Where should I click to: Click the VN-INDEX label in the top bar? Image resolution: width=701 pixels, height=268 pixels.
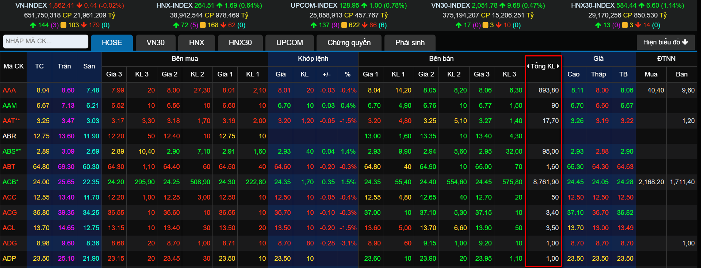tap(31, 6)
